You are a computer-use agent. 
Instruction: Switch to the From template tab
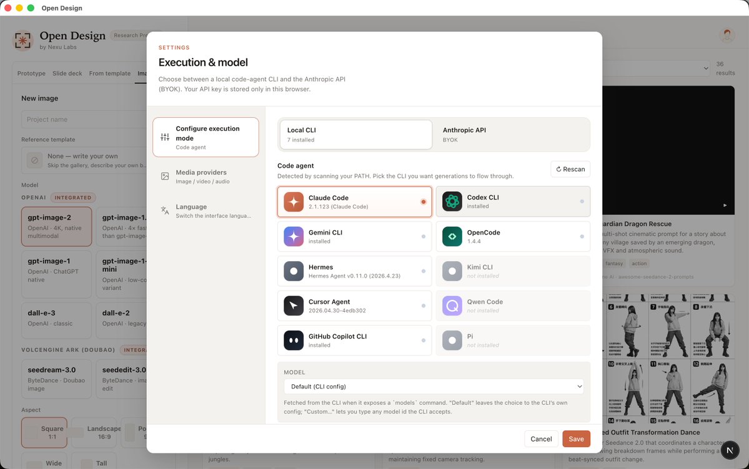pyautogui.click(x=110, y=74)
